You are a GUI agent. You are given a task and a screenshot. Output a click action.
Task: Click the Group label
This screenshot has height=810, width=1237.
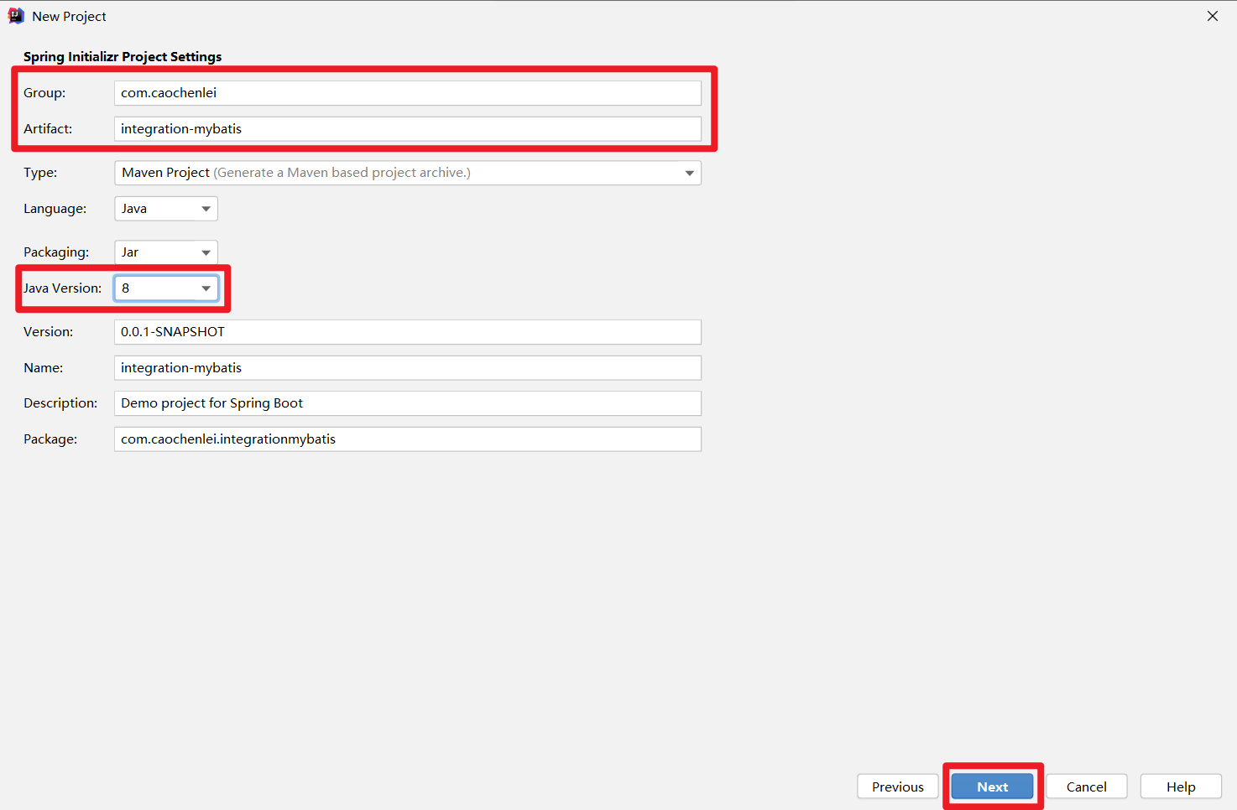[44, 93]
